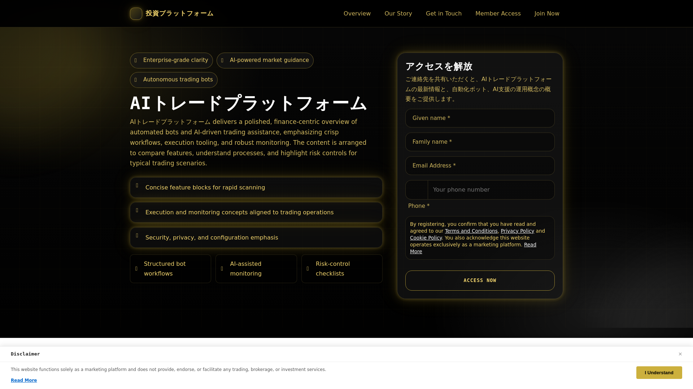Click the Security, privacy, and configuration emphasis text
The image size is (693, 389).
pos(212,238)
